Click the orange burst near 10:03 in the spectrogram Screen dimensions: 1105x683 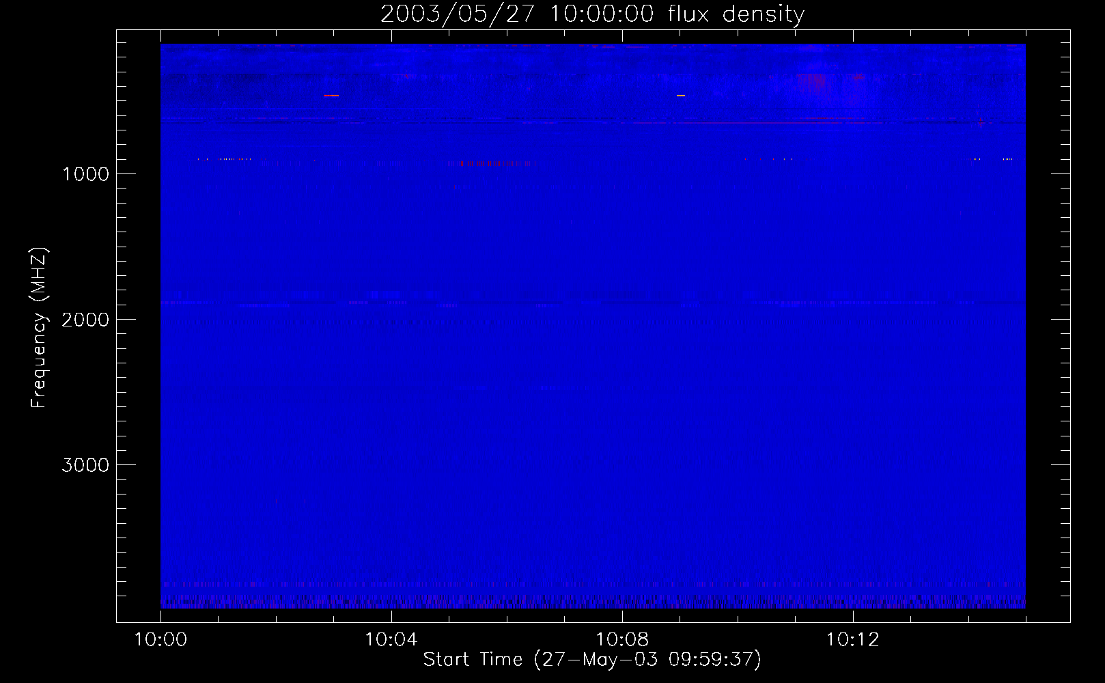(331, 96)
